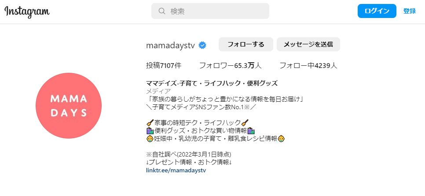Click the Instagram logo
The image size is (425, 196).
(x=27, y=11)
